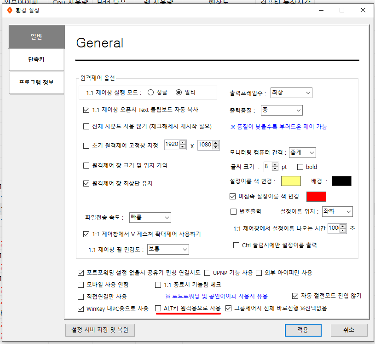Click the 취소 button
Viewport: 375px width, 344px height.
coord(349,330)
